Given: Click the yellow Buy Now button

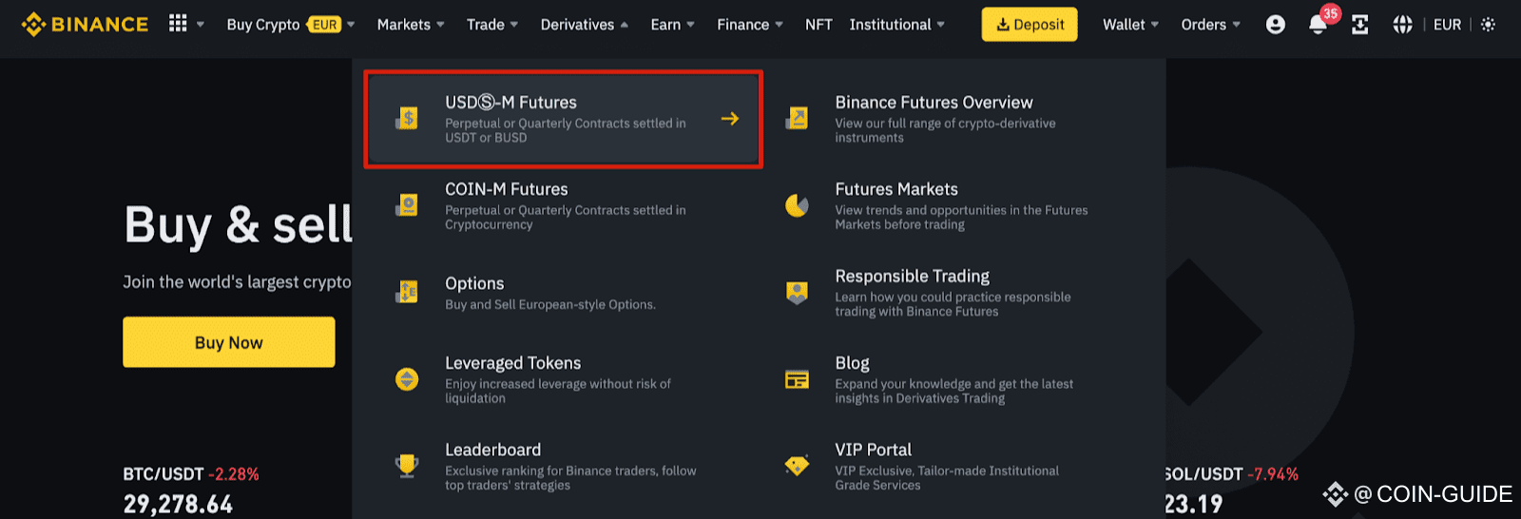Looking at the screenshot, I should tap(229, 342).
